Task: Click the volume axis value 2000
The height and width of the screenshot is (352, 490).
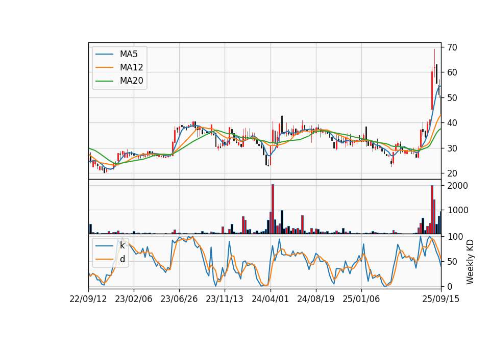Action: click(x=458, y=186)
